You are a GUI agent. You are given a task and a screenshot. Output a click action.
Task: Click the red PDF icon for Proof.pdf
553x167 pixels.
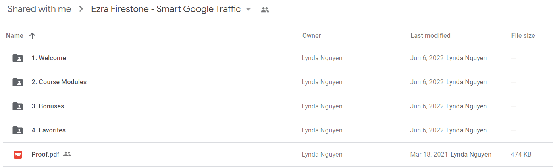click(x=18, y=155)
